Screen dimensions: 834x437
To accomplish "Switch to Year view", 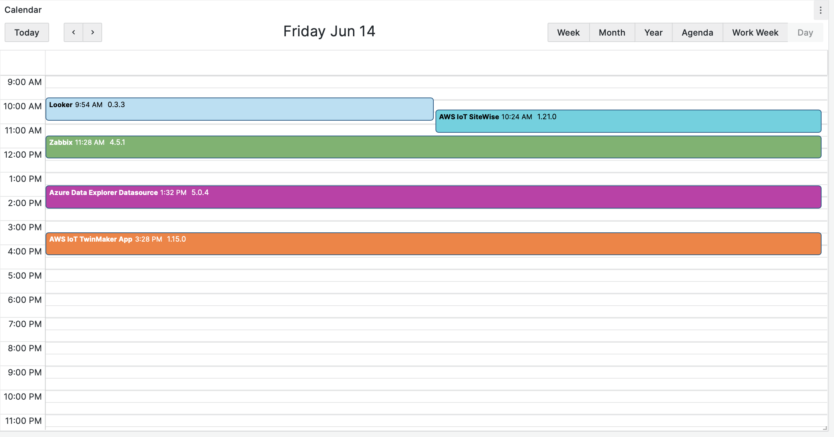I will click(653, 32).
